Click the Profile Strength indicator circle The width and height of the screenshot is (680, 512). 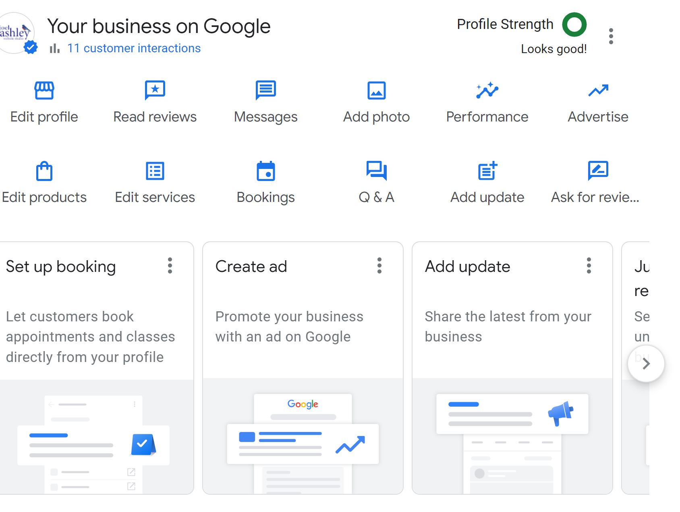click(x=574, y=24)
